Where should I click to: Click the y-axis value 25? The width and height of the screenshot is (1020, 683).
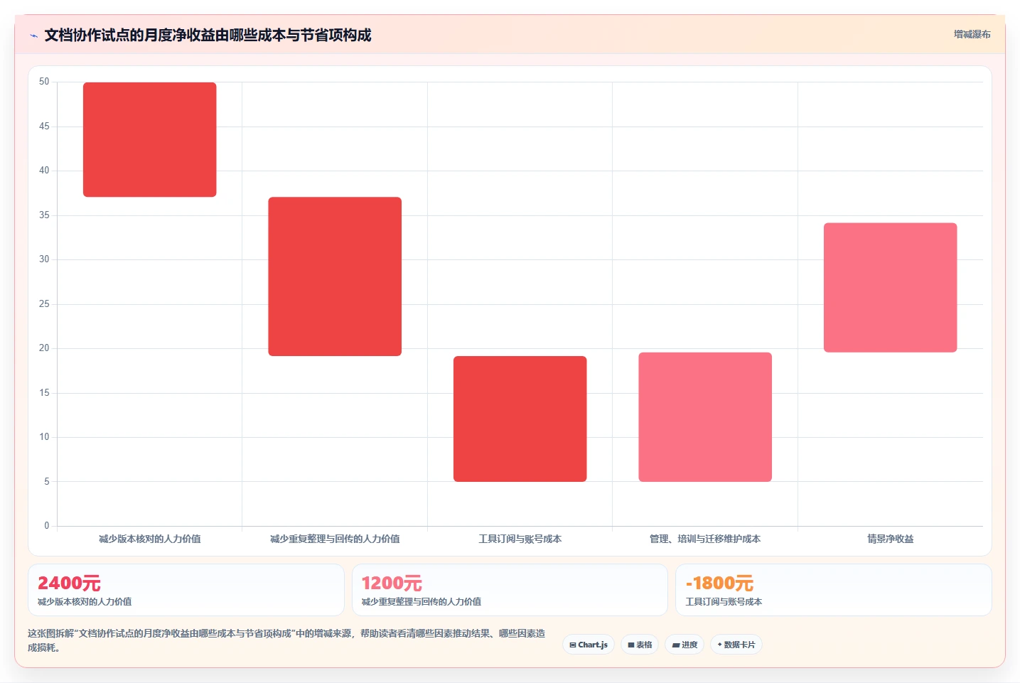(x=44, y=304)
